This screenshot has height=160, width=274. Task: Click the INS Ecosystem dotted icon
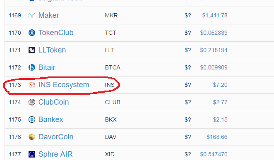(32, 85)
